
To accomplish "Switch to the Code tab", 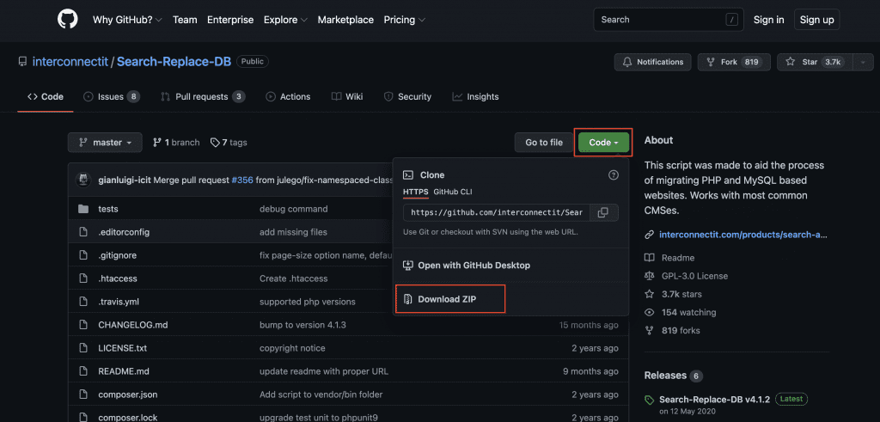I will [46, 96].
